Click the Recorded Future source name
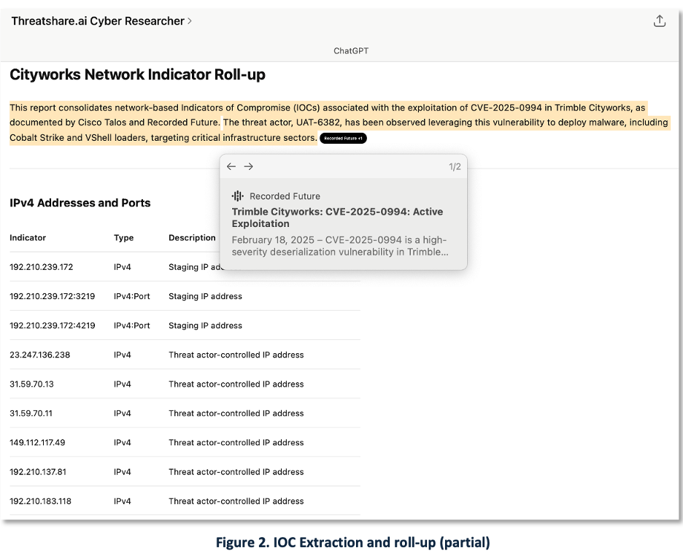This screenshot has width=683, height=556. tap(285, 196)
